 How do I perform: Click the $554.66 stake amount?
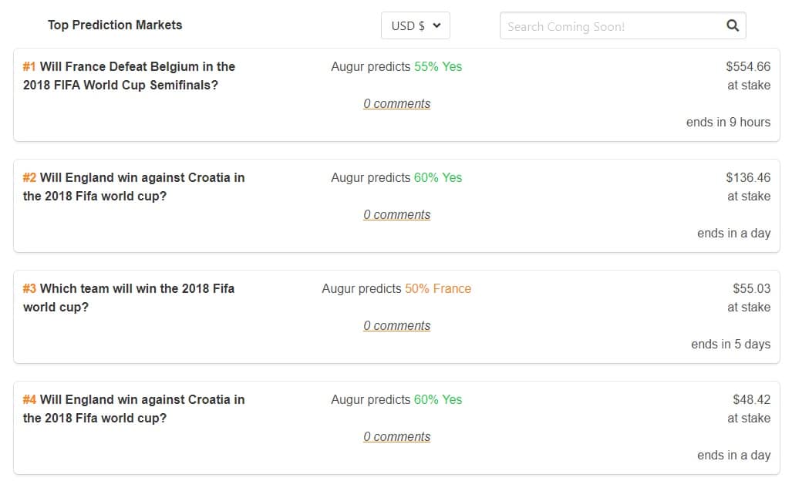(748, 66)
